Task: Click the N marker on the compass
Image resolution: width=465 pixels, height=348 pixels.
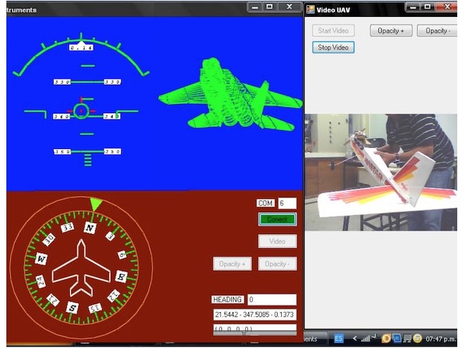Action: click(89, 228)
